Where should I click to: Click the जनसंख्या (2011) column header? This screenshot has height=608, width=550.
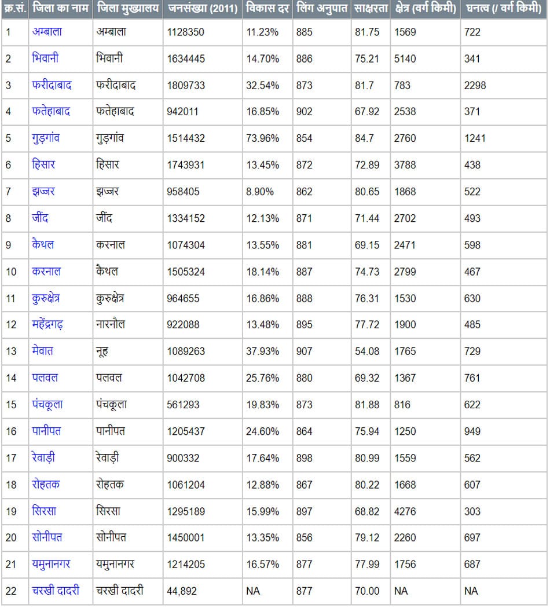[x=202, y=9]
